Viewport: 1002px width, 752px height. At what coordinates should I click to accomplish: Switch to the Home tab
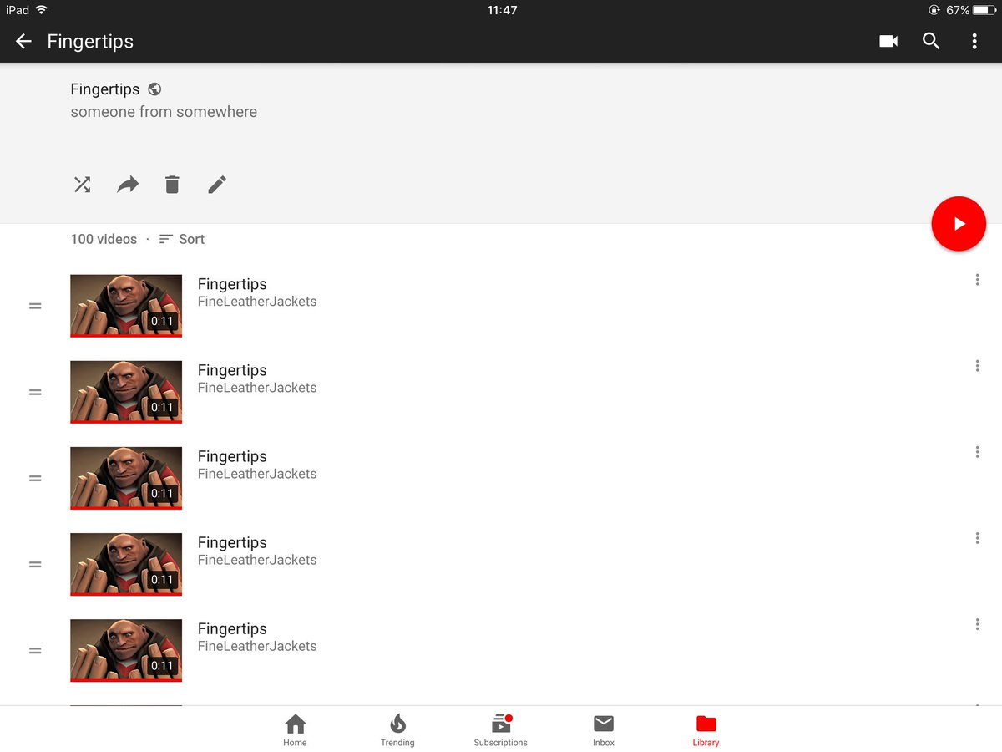pyautogui.click(x=295, y=730)
